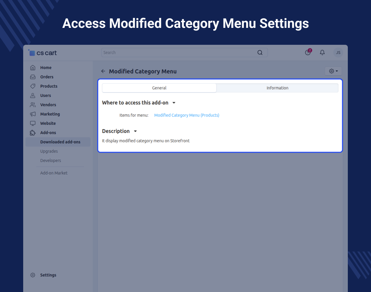Click the Products tag icon
The height and width of the screenshot is (292, 371).
(x=33, y=86)
